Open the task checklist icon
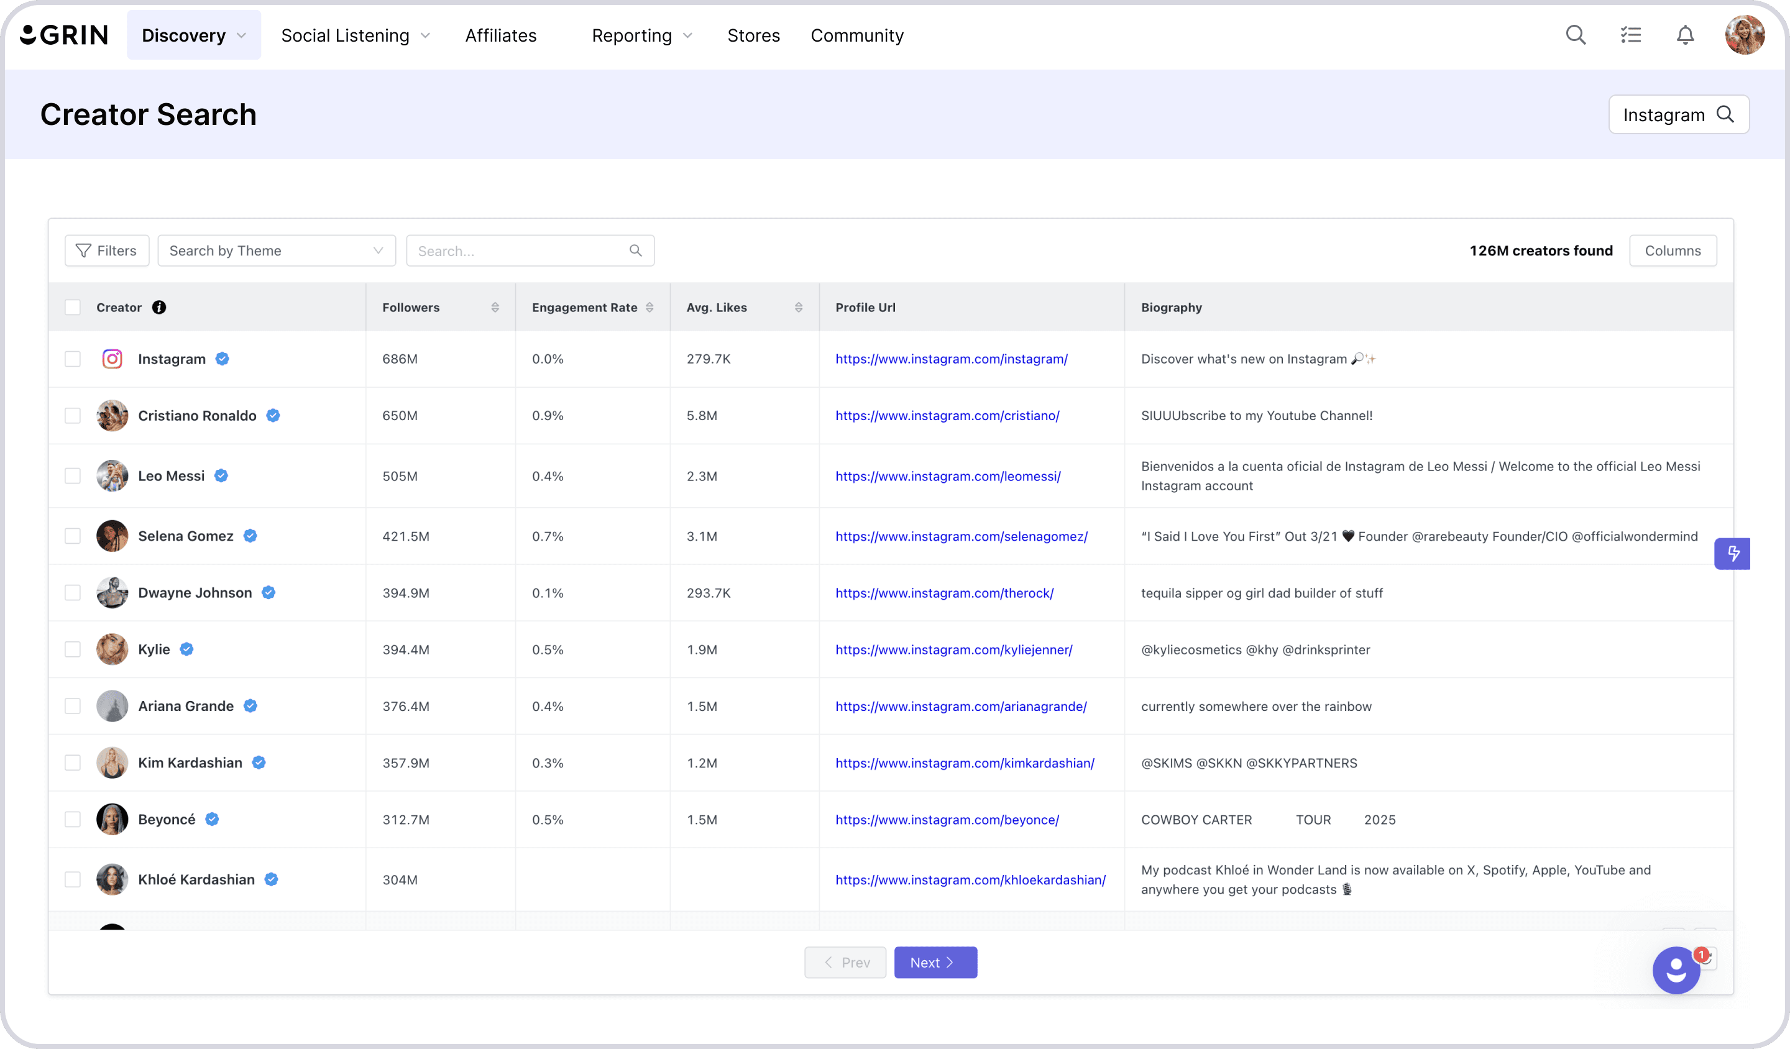The image size is (1790, 1049). [x=1630, y=35]
